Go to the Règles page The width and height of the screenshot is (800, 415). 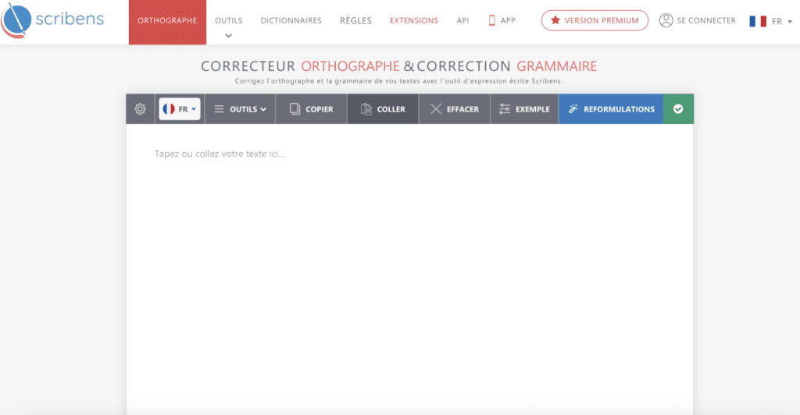coord(355,20)
